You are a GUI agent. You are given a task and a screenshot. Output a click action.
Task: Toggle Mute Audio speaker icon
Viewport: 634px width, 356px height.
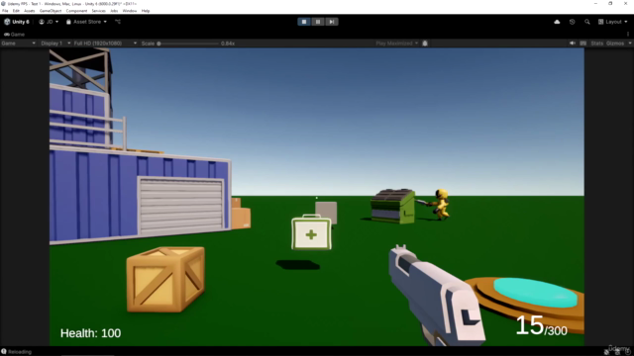(x=573, y=44)
